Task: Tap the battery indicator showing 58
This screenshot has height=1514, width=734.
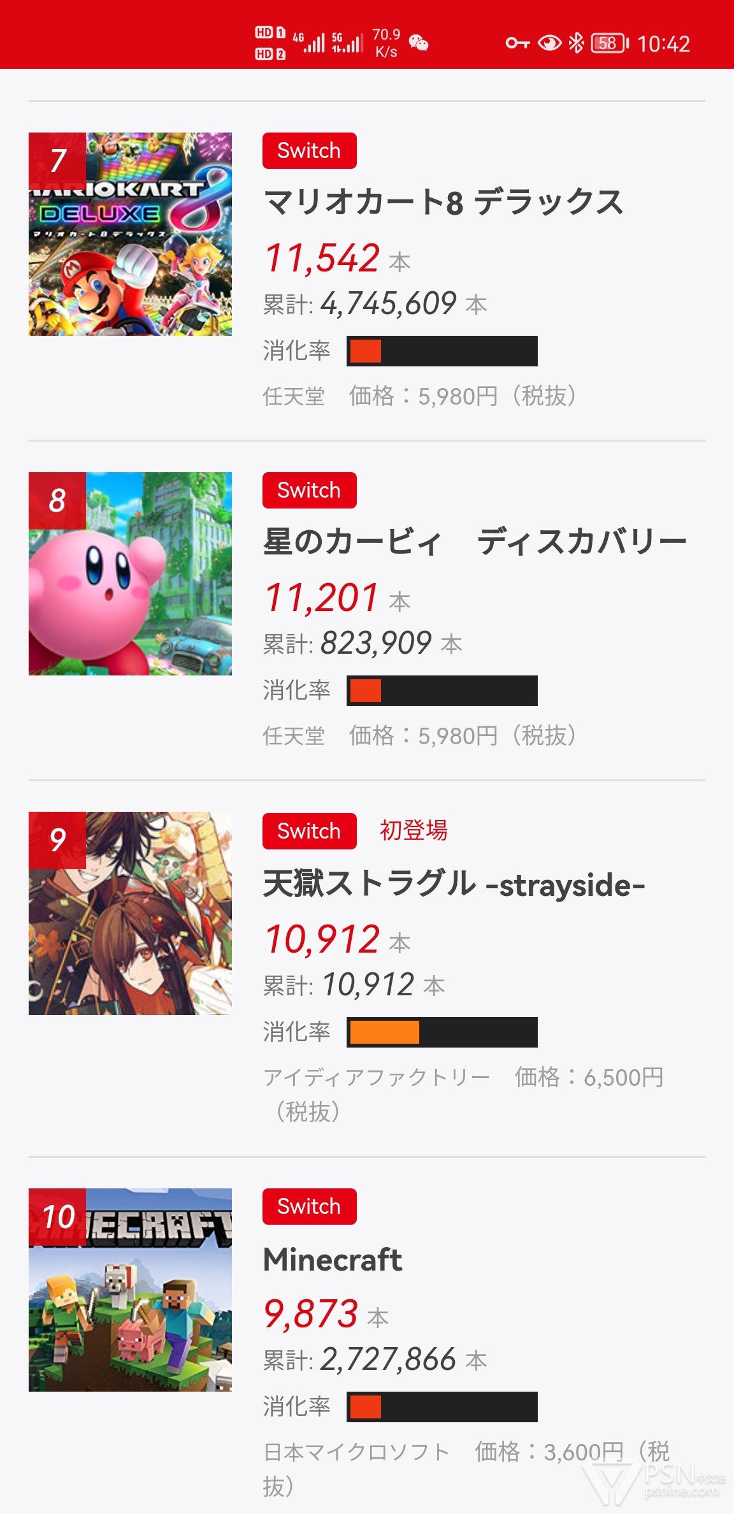Action: (609, 43)
